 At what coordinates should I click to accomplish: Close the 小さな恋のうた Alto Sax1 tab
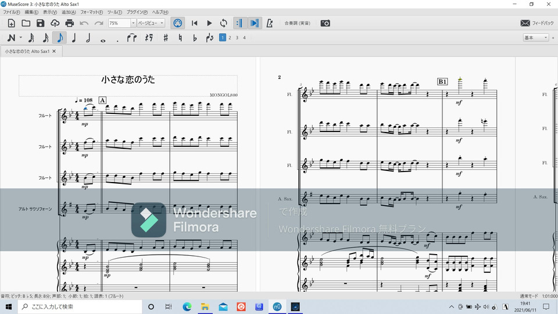[54, 51]
